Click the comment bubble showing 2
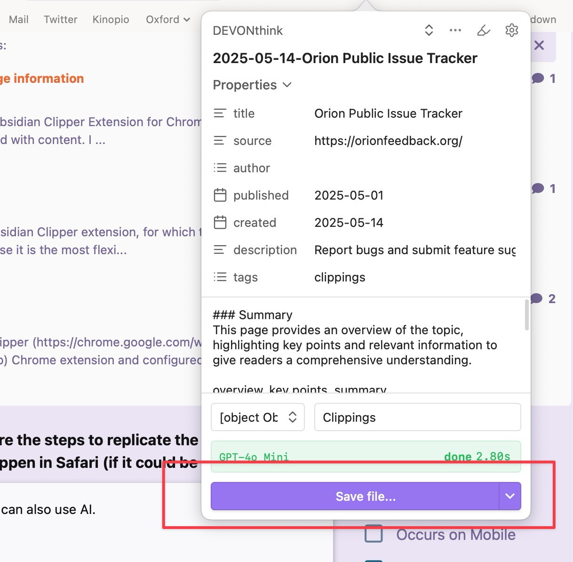The image size is (573, 562). coord(542,299)
